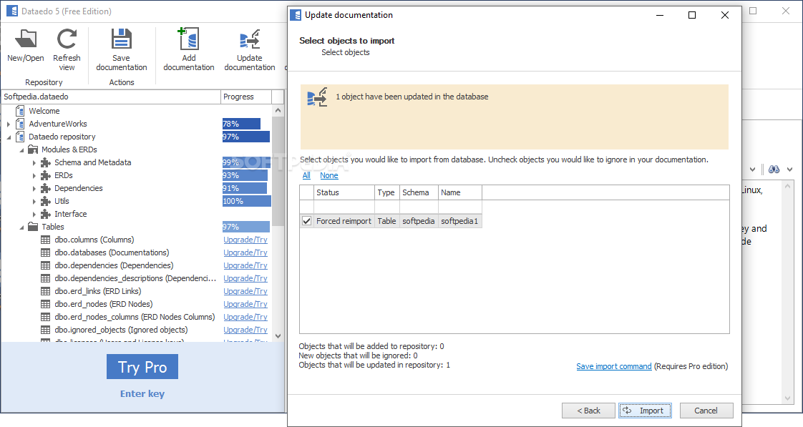The width and height of the screenshot is (803, 427).
Task: Expand the Interface module node
Action: [x=34, y=213]
